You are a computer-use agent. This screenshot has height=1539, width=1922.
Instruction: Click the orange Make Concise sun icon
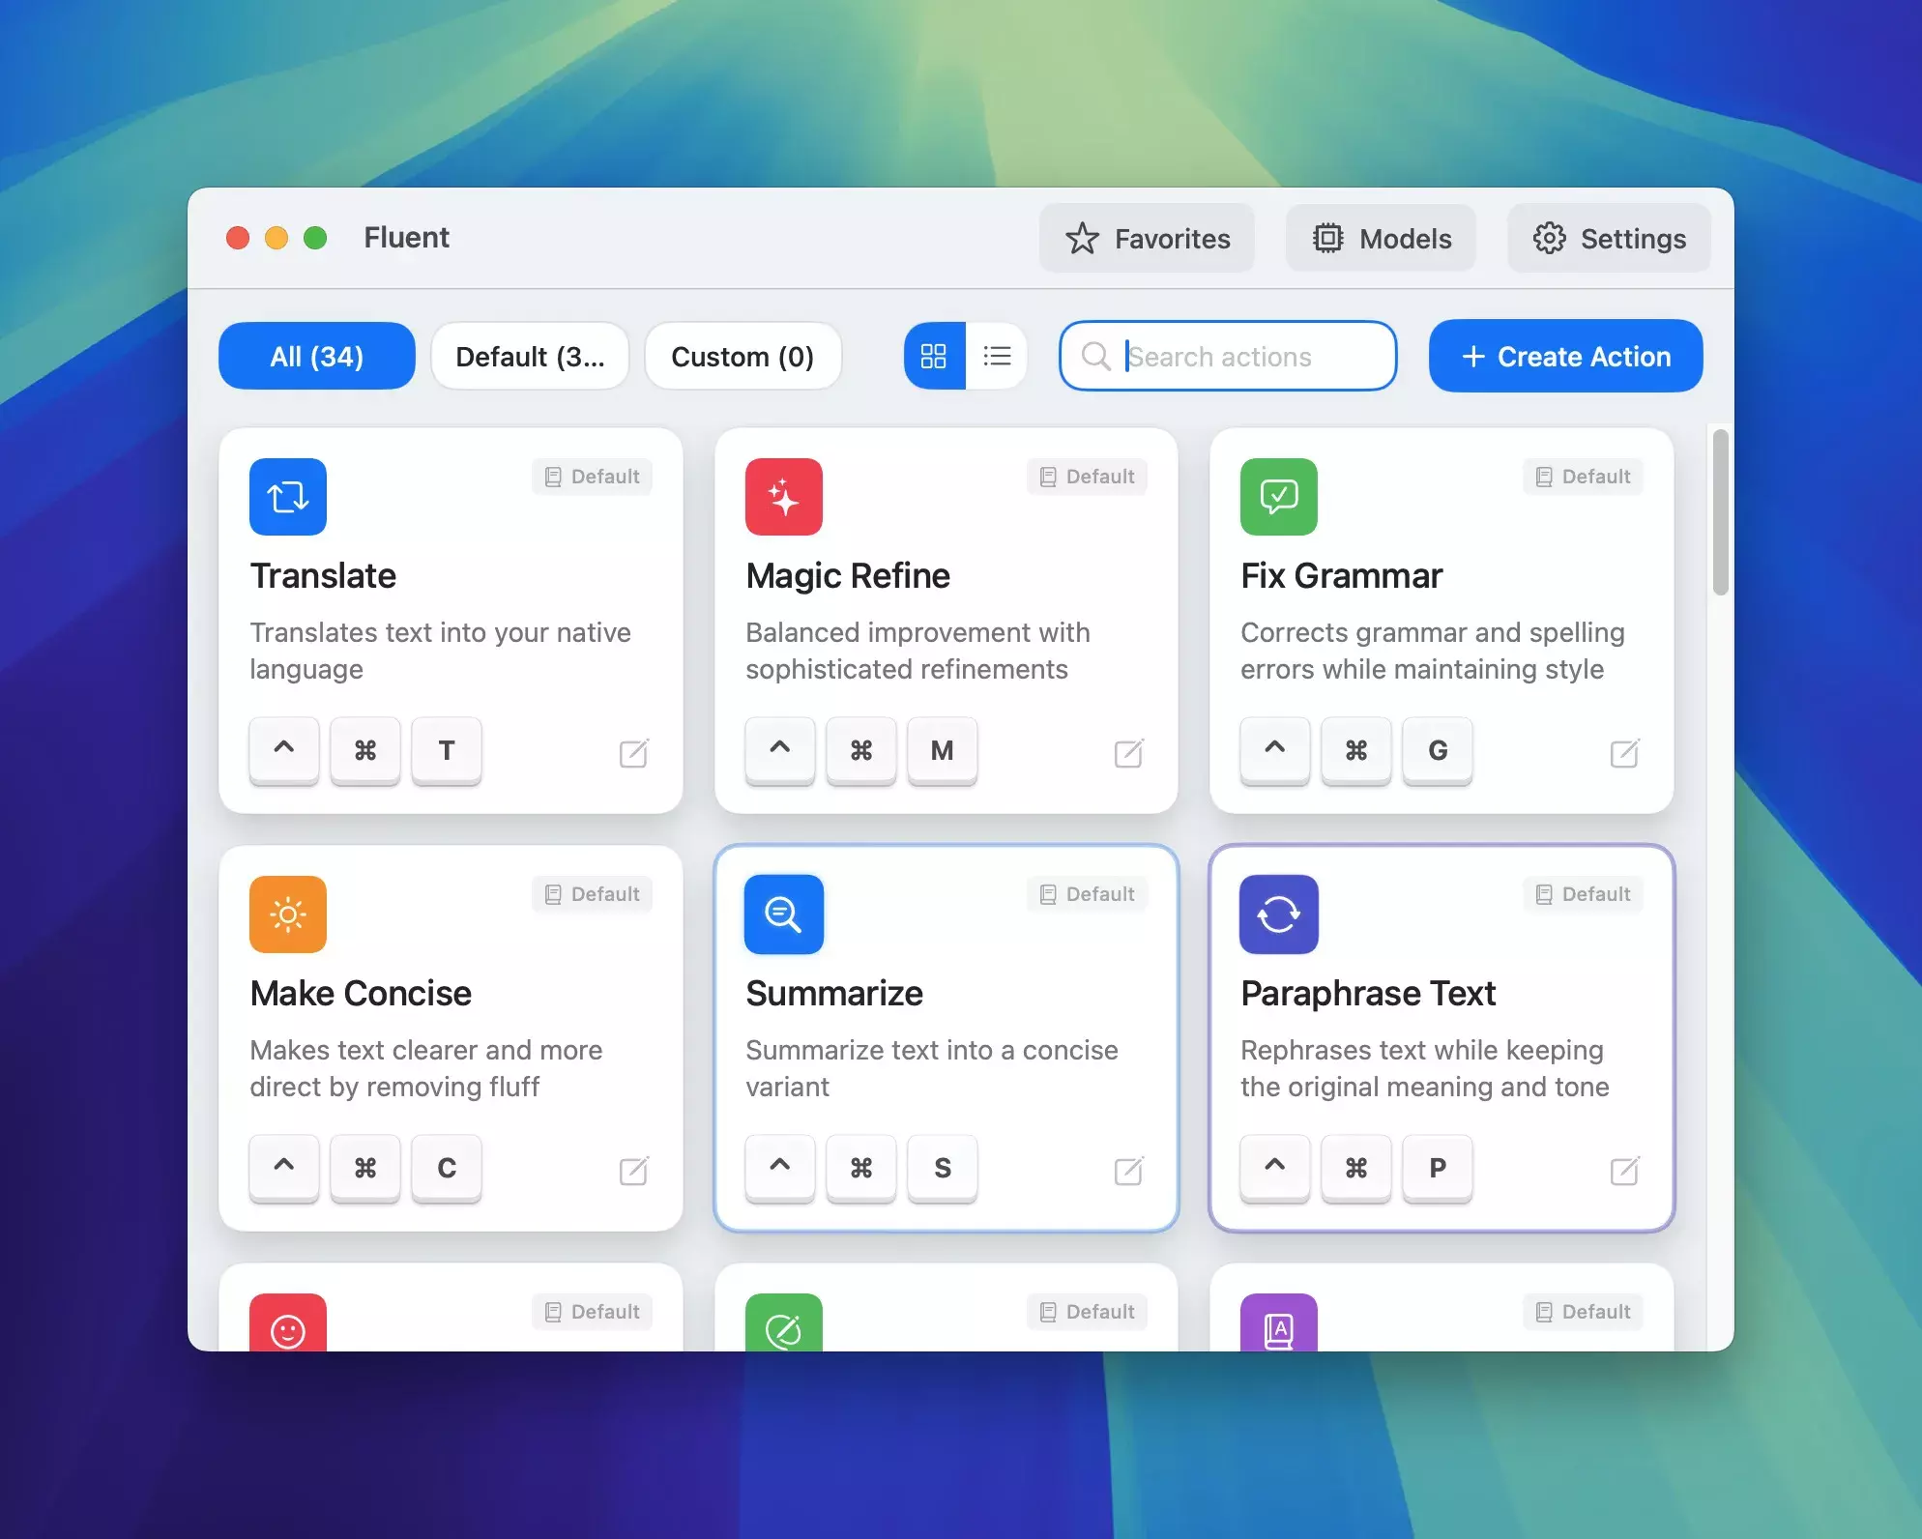[287, 915]
